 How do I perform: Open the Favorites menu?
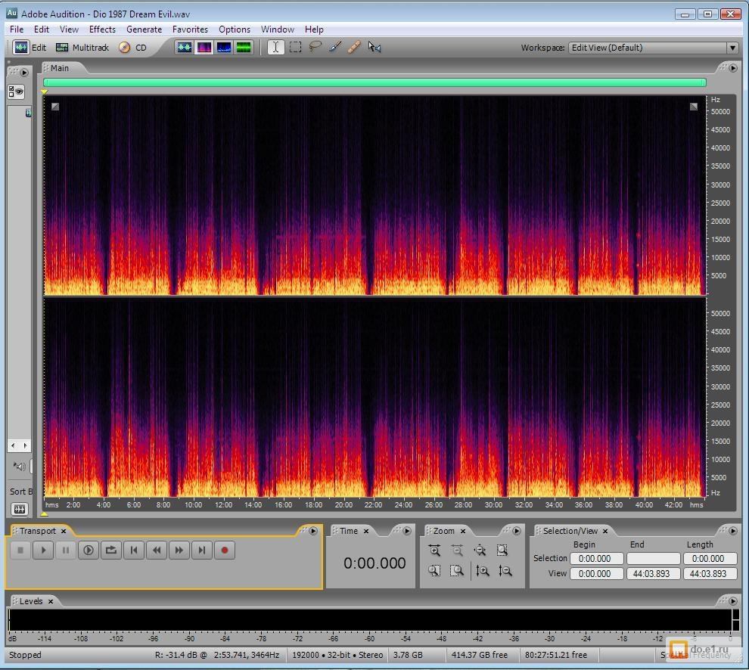click(x=190, y=29)
